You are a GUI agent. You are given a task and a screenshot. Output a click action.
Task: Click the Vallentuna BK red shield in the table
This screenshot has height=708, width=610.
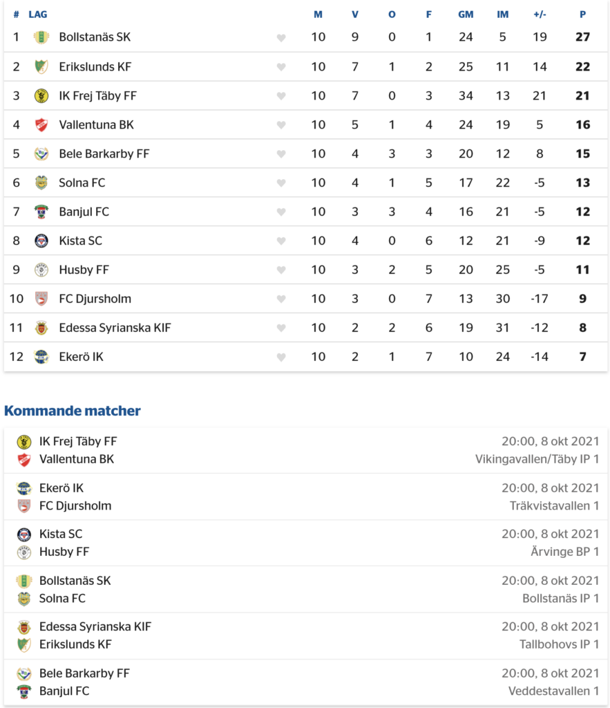(x=41, y=124)
